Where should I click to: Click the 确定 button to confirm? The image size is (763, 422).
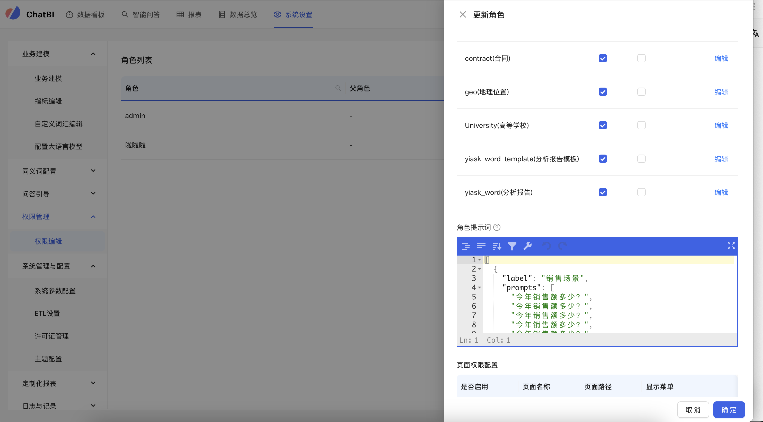click(729, 410)
